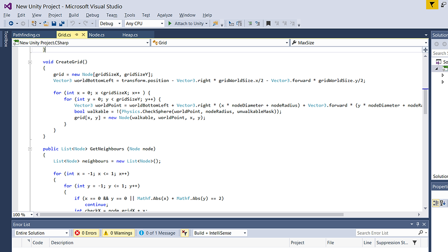Collapse the GetNeighbours method outline
This screenshot has width=448, height=252.
(30, 149)
